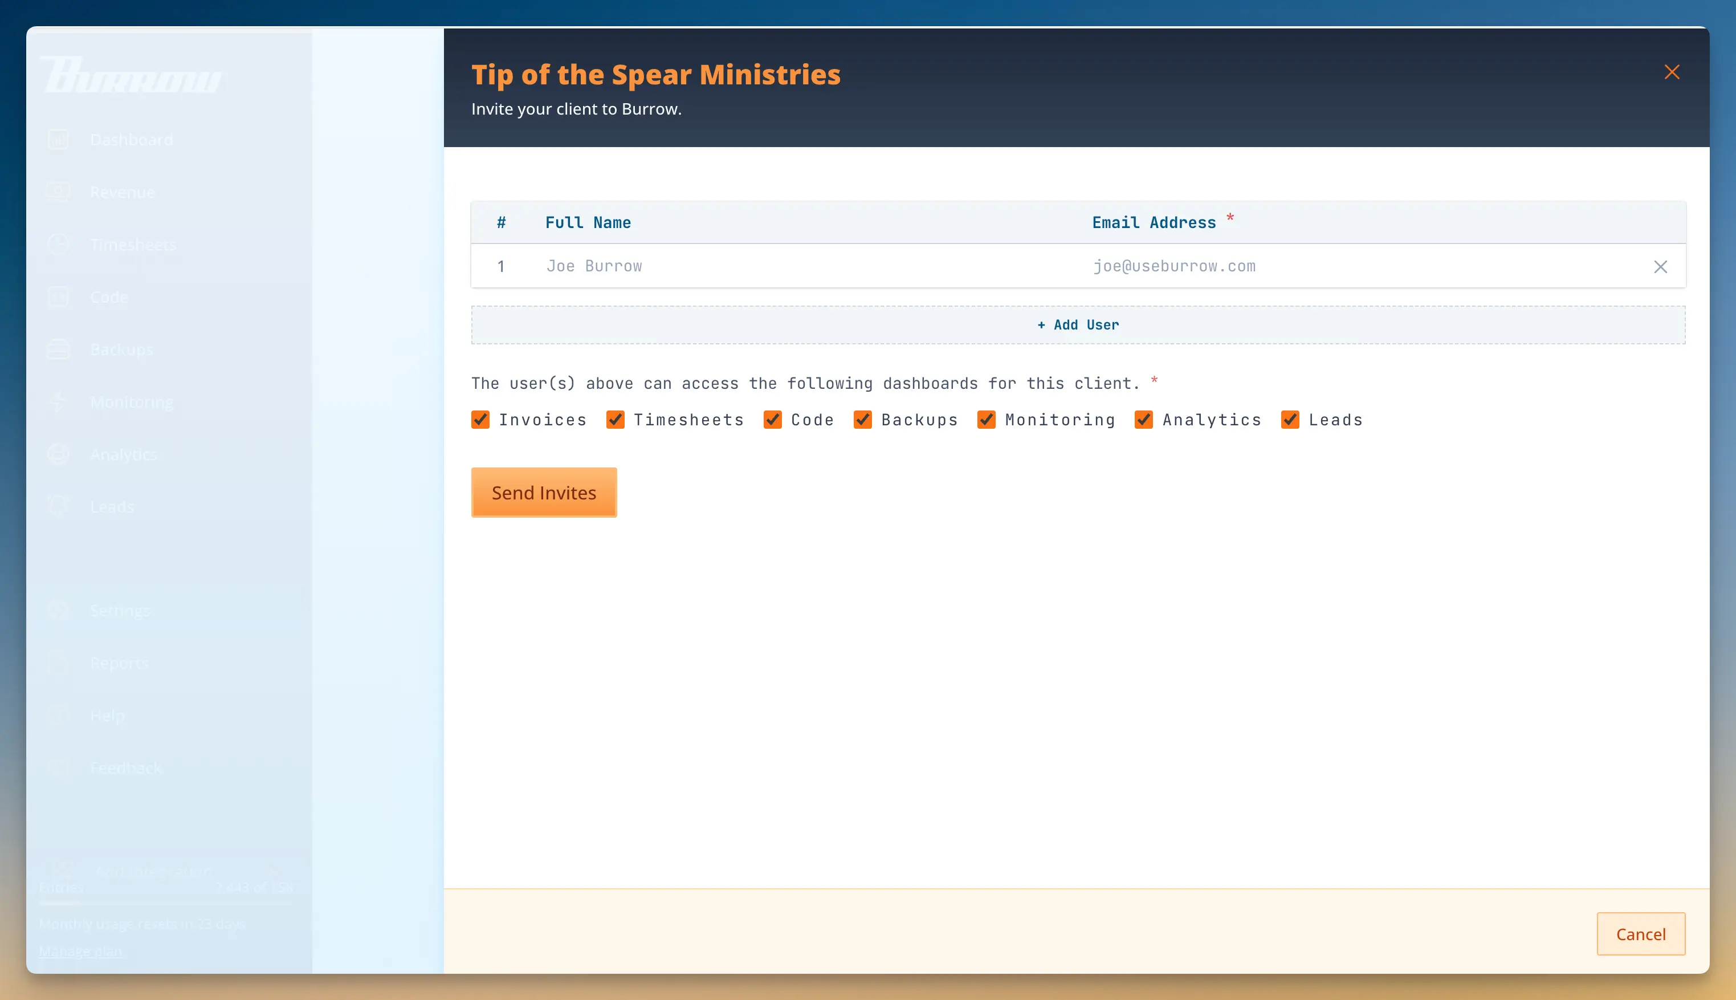Open Settings in the sidebar
The image size is (1736, 1000).
coord(120,611)
